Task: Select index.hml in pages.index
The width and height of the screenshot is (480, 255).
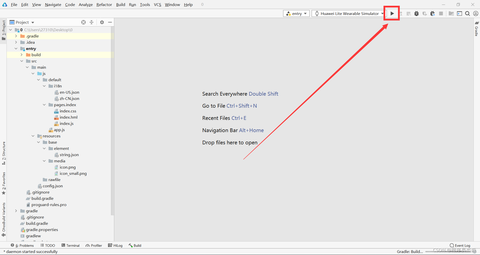Action: pyautogui.click(x=68, y=117)
